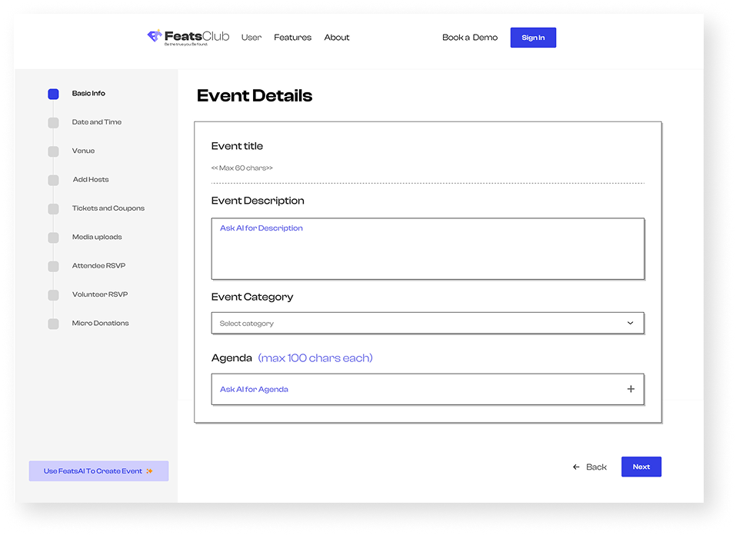Click Ask AI for Description link
Viewport: 736px width, 535px height.
pyautogui.click(x=261, y=228)
